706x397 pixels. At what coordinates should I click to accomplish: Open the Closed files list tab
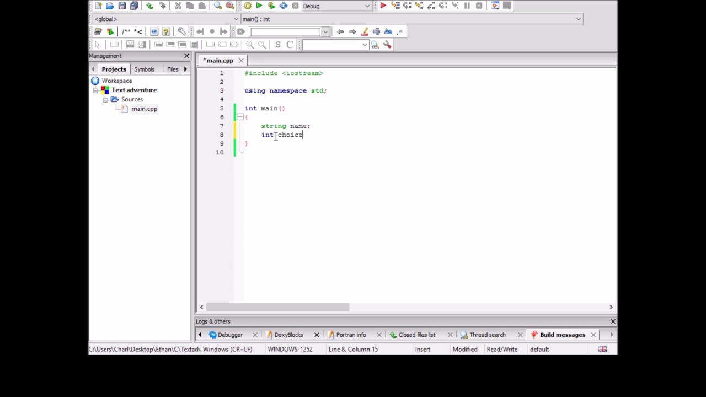pos(416,335)
